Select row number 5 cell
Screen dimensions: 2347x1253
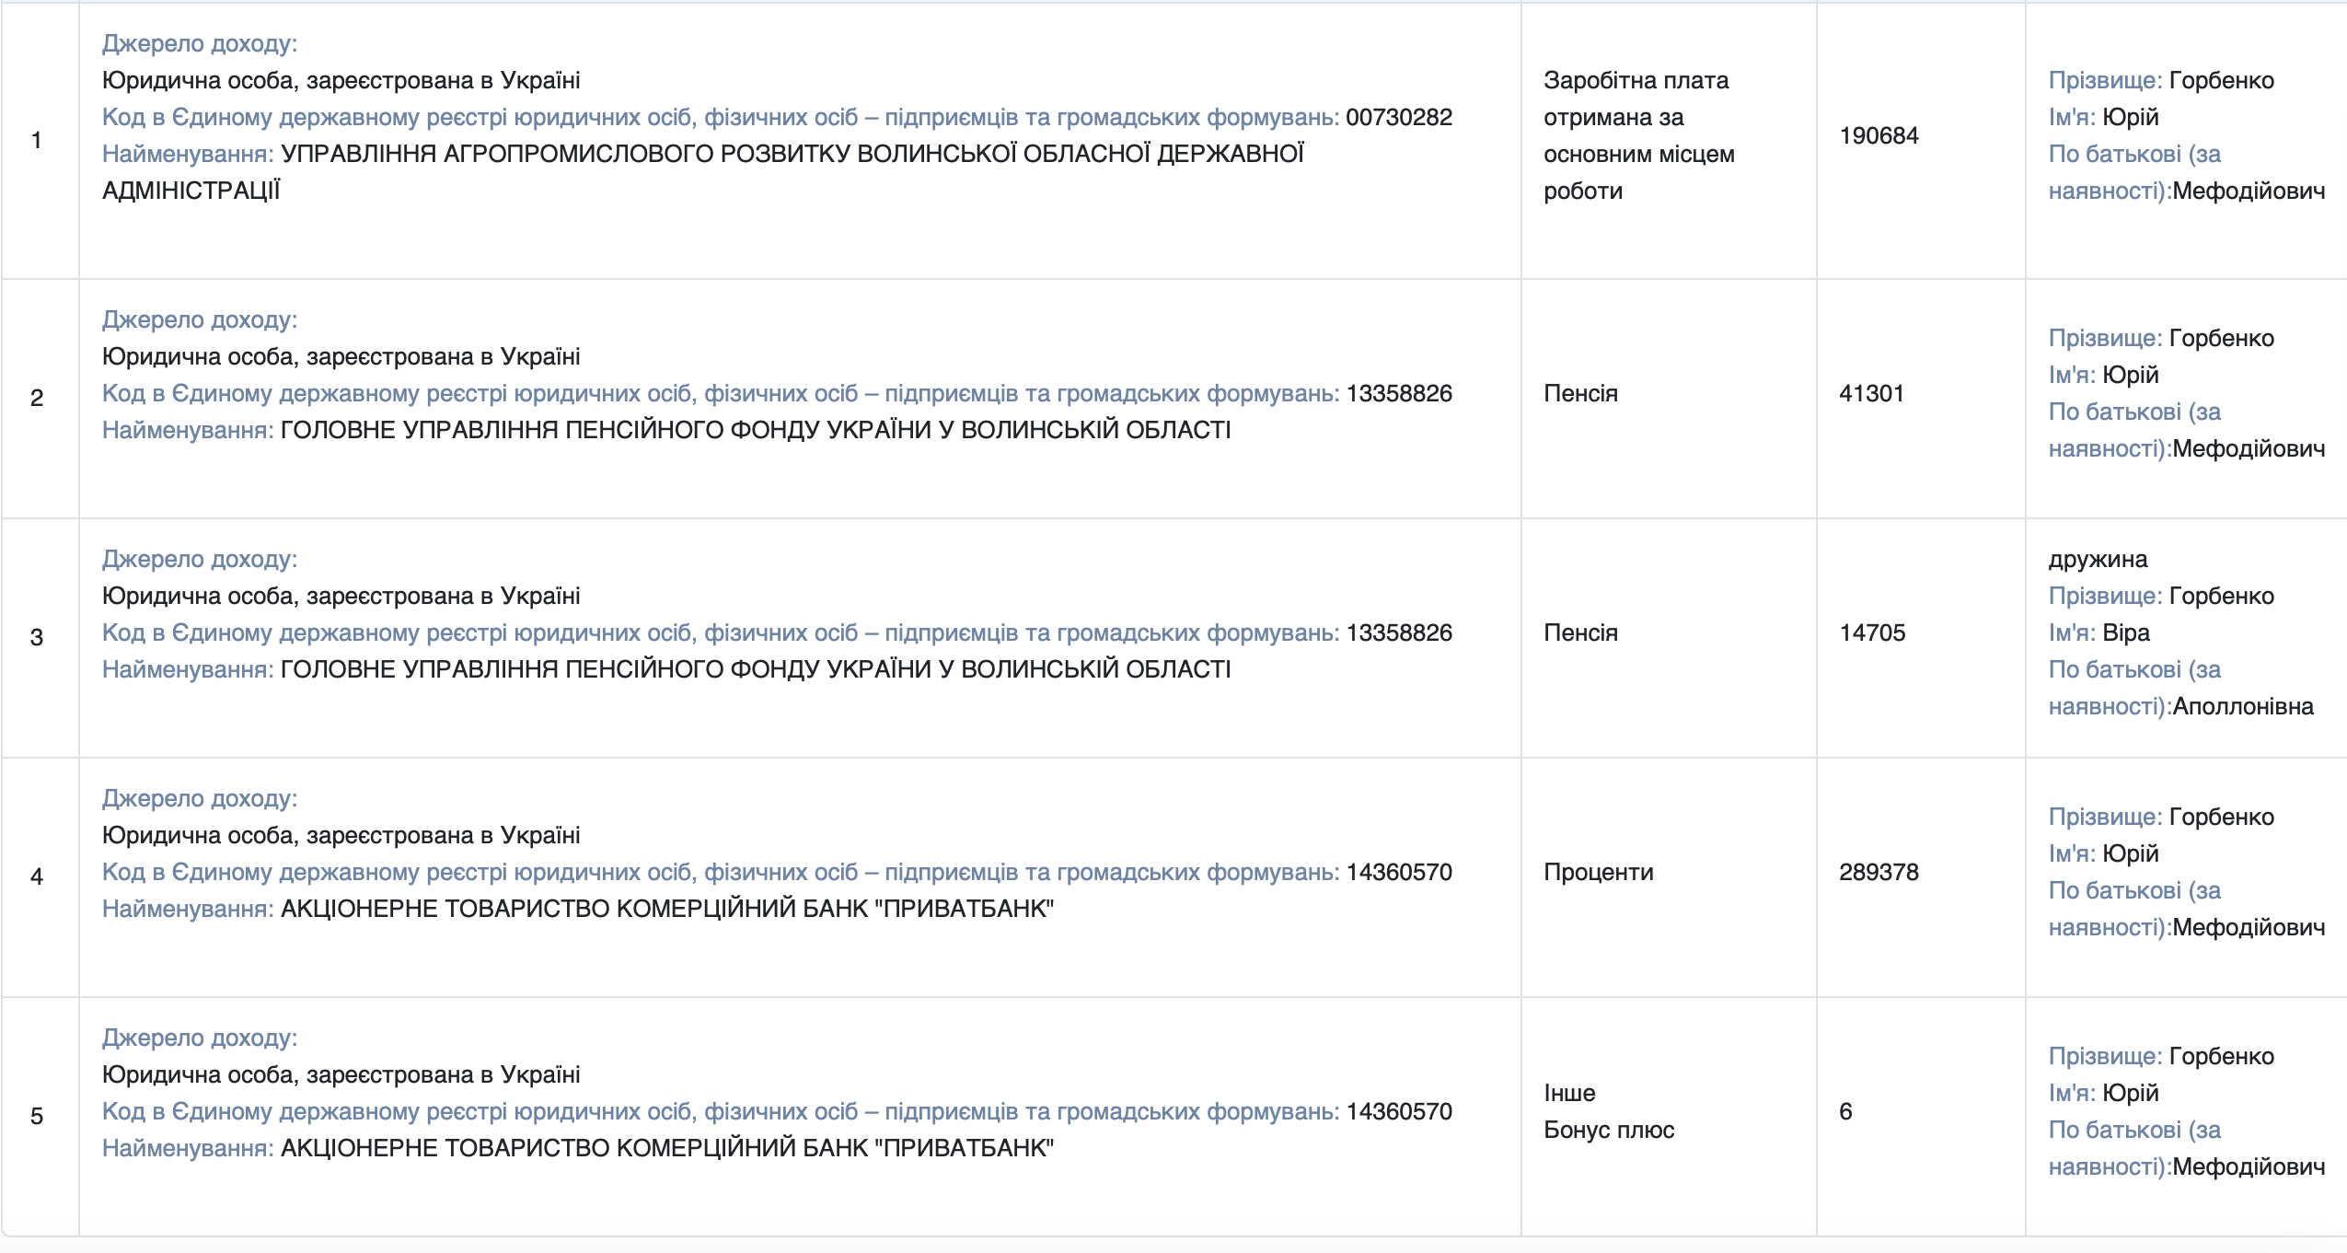37,1116
